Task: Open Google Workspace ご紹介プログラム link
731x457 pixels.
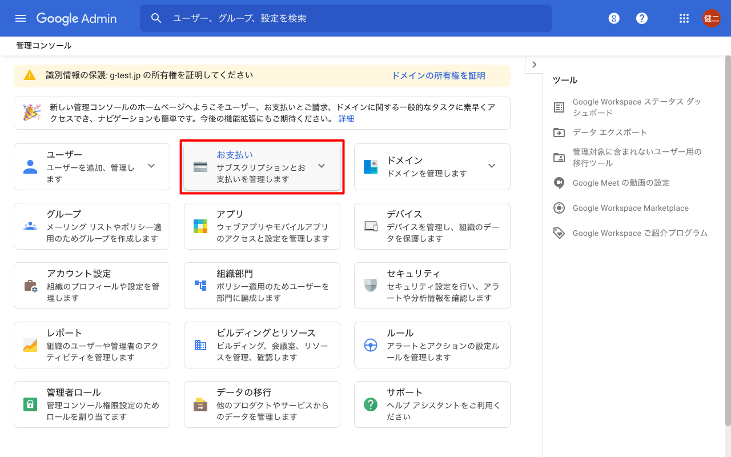Action: 640,233
